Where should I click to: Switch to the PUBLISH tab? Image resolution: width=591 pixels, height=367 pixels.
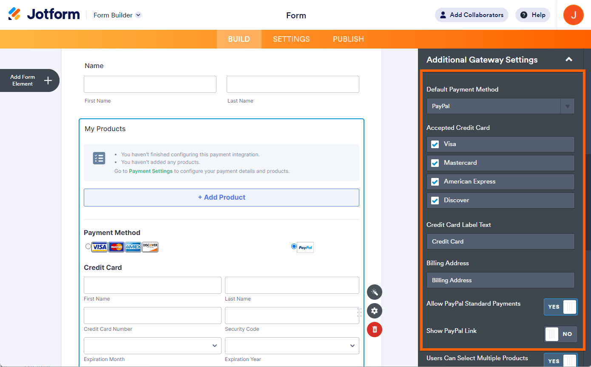[x=348, y=39]
